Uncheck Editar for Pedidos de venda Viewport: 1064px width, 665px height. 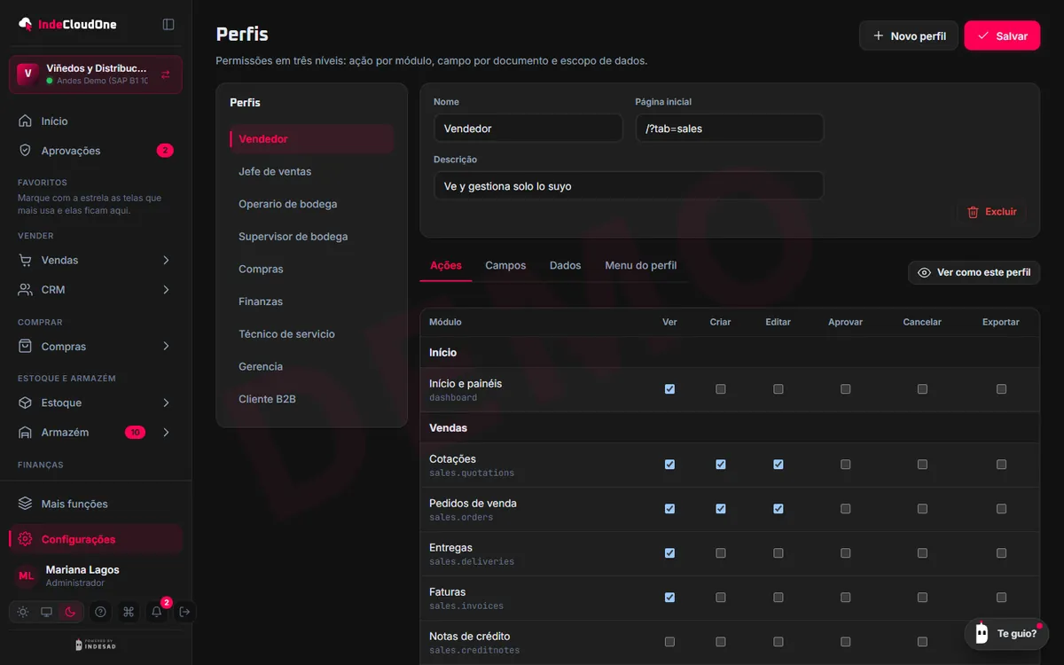pos(778,509)
